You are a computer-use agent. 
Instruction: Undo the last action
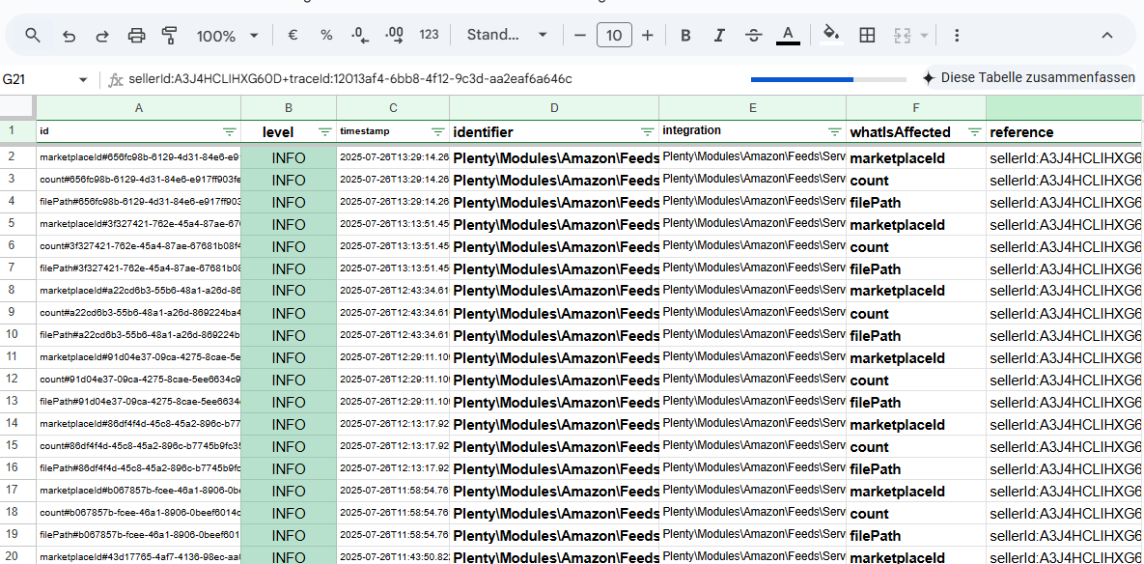coord(69,36)
